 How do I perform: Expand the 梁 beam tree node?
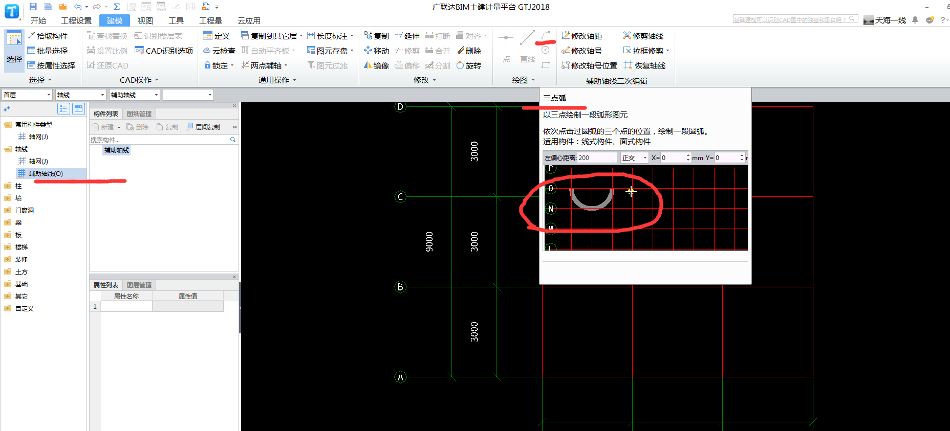[8, 223]
